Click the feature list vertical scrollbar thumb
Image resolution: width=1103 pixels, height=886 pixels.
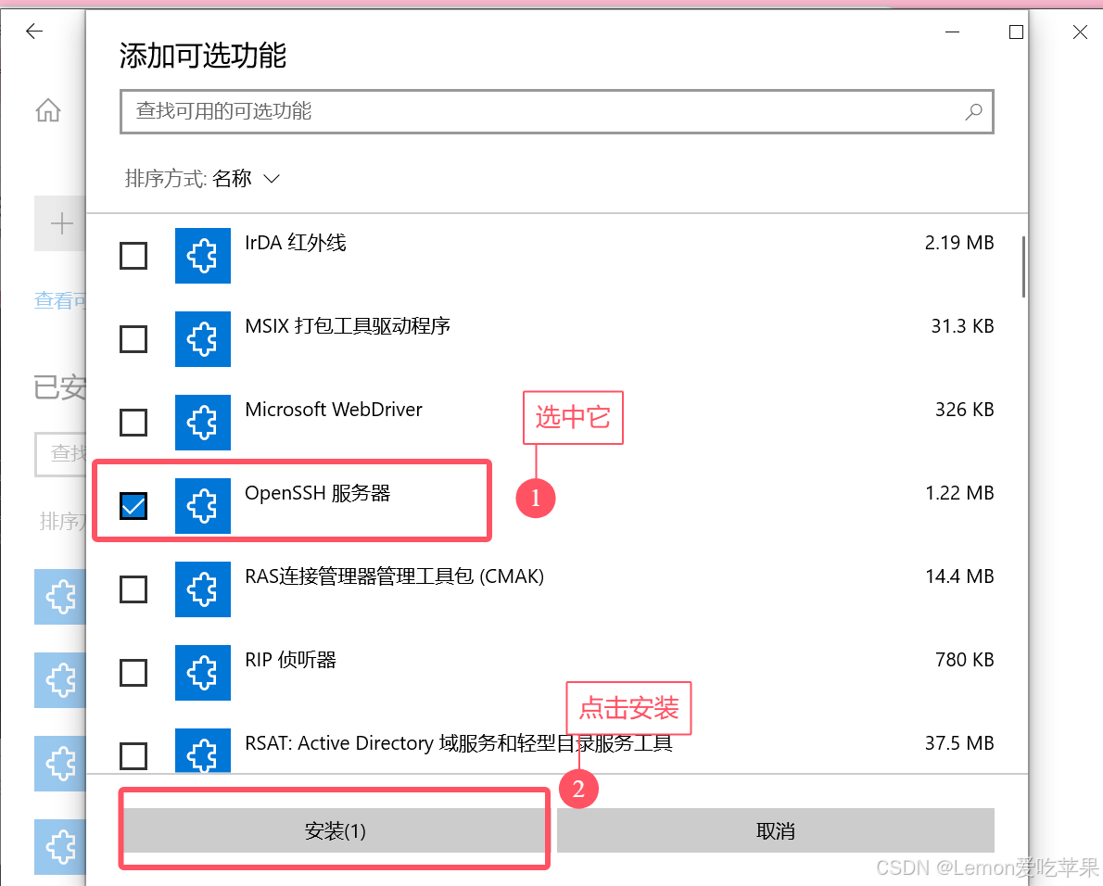pyautogui.click(x=1023, y=267)
